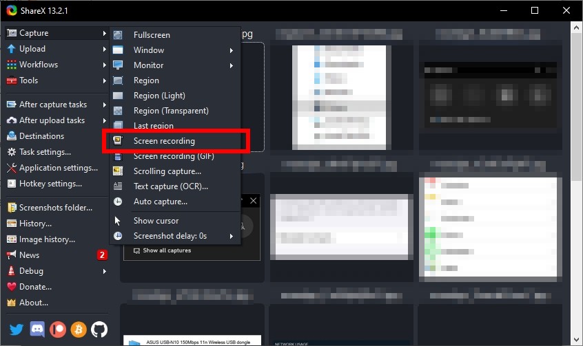
Task: Open Hotkey settings...
Action: [57, 184]
